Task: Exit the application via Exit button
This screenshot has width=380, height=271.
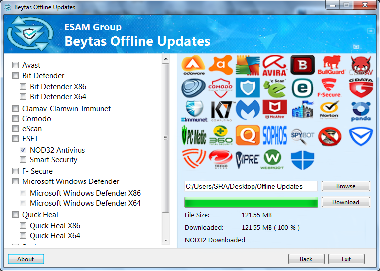Action: (346, 259)
